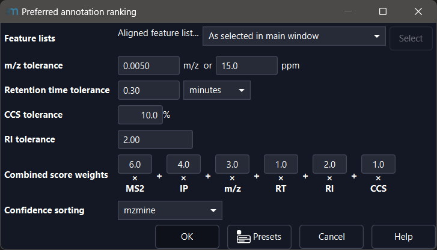The width and height of the screenshot is (437, 250).
Task: Cancel the annotation ranking dialog
Action: (x=331, y=237)
